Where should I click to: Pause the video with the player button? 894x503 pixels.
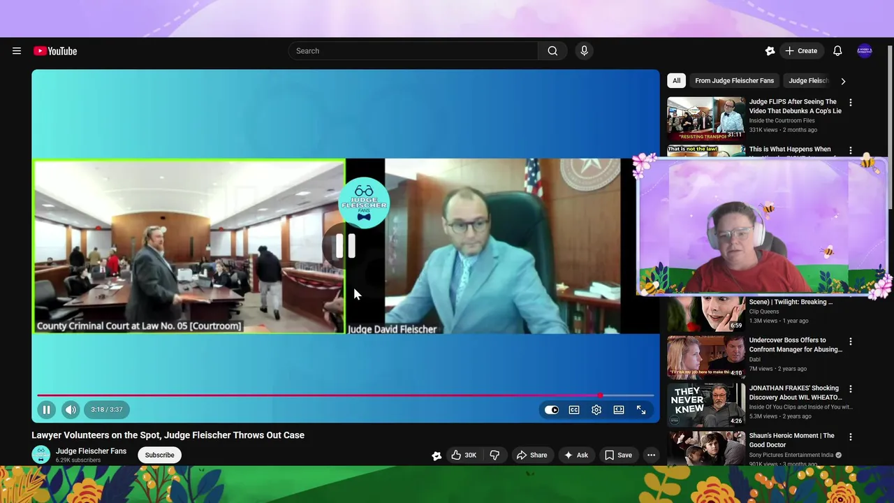46,410
